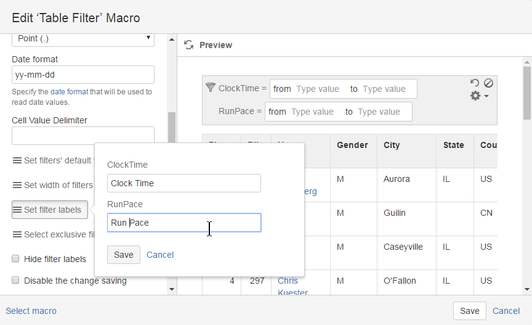Open the Point (.) decimal separator dropdown
The height and width of the screenshot is (325, 532).
(83, 39)
